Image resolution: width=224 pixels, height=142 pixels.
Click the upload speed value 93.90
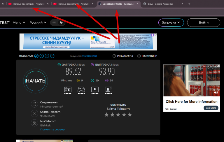point(107,71)
